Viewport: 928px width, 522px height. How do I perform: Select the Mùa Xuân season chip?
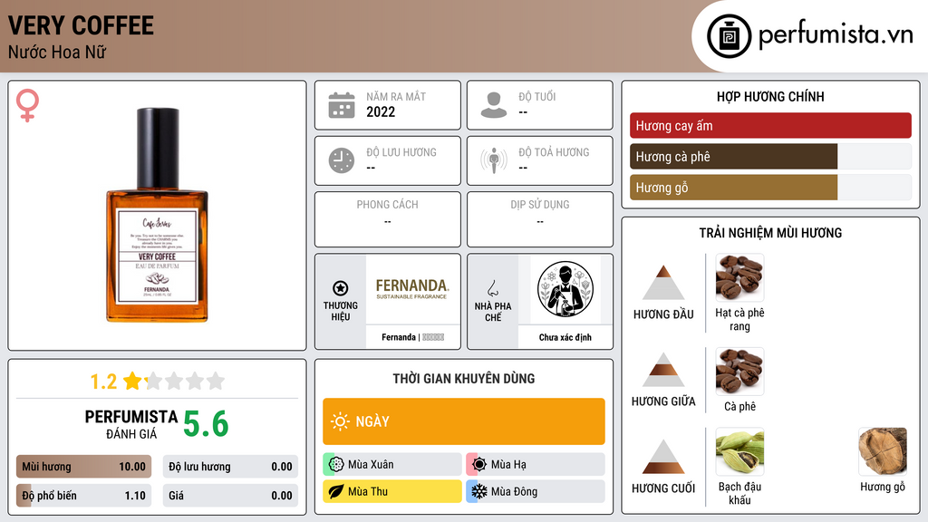[x=391, y=465]
